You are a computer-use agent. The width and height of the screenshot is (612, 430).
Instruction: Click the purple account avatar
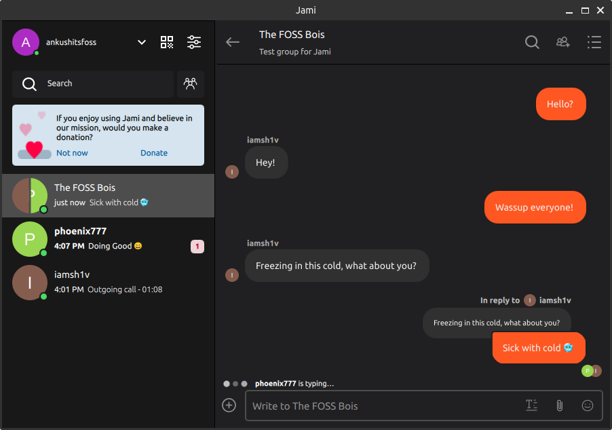pyautogui.click(x=26, y=42)
